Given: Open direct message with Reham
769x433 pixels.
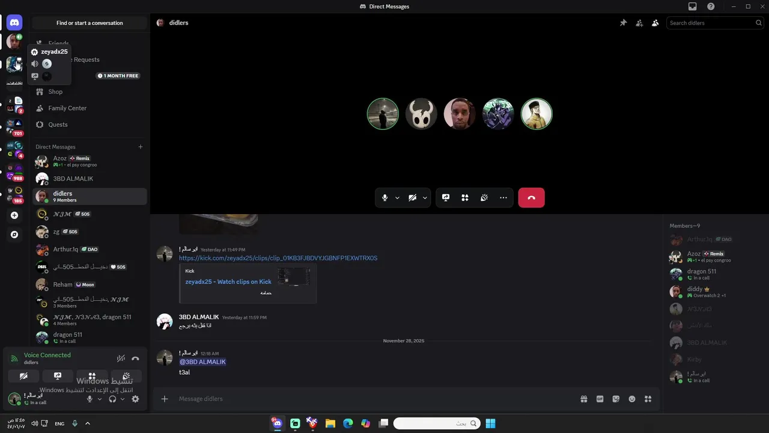Looking at the screenshot, I should (90, 284).
